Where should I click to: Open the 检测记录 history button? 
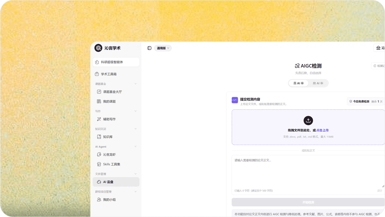(x=378, y=66)
